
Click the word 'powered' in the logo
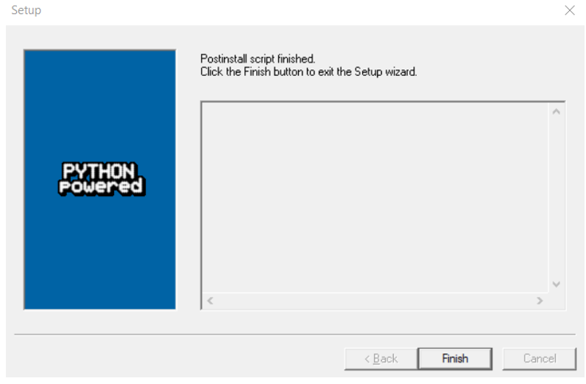102,186
